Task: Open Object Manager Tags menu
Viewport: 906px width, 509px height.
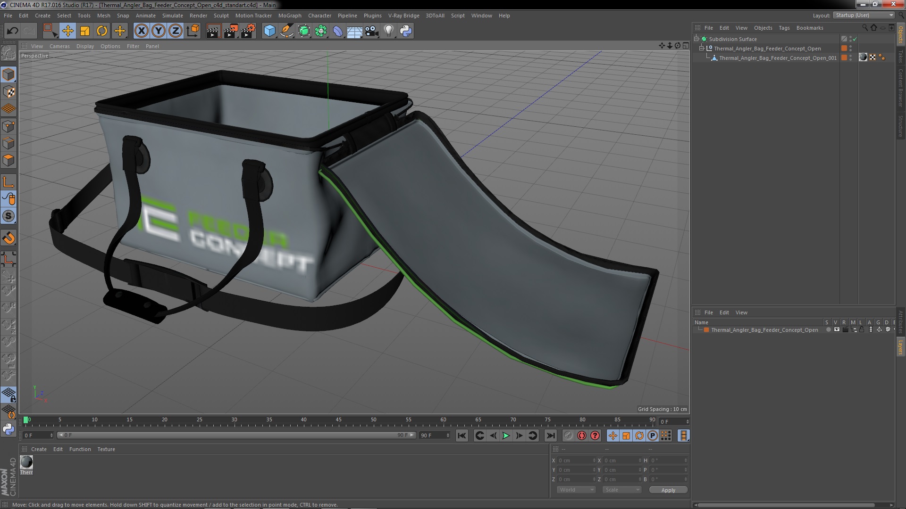Action: (x=784, y=28)
